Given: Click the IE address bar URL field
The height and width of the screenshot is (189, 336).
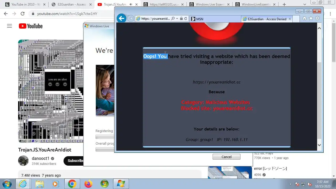Looking at the screenshot, I should tap(155, 19).
